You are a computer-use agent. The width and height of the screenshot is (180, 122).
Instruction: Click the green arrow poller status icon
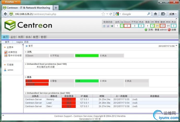coord(112,26)
